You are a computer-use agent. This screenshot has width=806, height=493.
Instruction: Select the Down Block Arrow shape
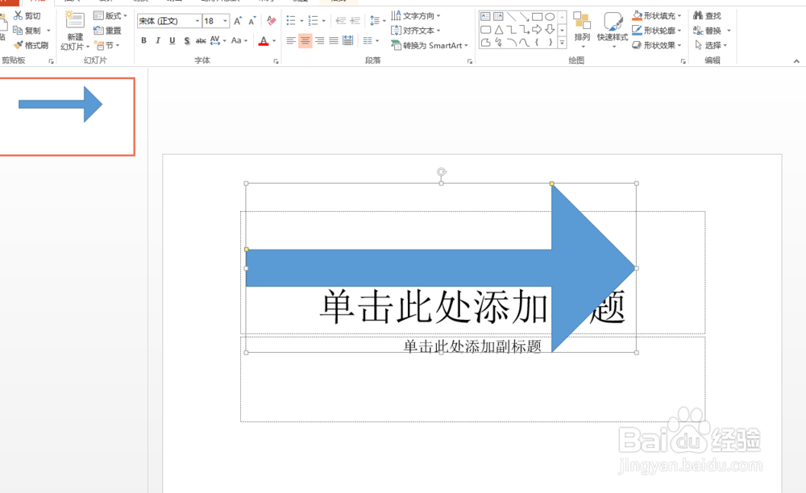550,29
